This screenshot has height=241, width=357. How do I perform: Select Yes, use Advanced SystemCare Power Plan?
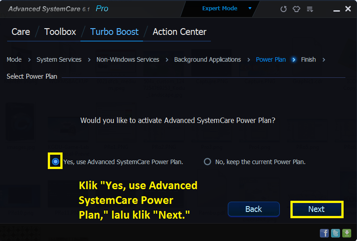(55, 161)
